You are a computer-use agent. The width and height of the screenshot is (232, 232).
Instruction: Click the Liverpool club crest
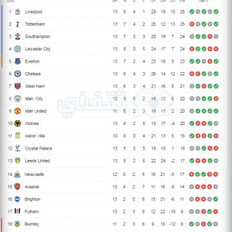coord(17,12)
